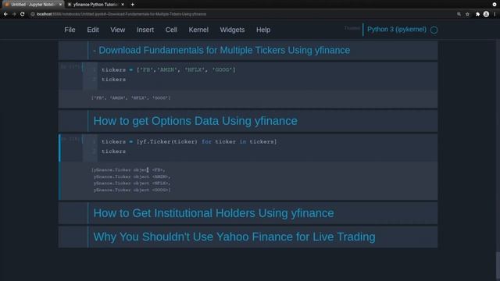This screenshot has width=500, height=281.
Task: Close the yfinance Python Tutorial tab
Action: (123, 5)
